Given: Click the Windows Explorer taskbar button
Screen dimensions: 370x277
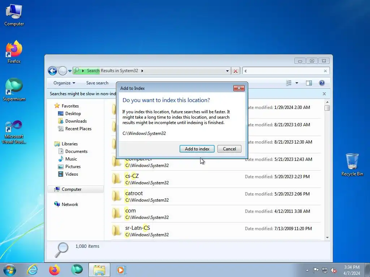Looking at the screenshot, I should click(x=99, y=270).
